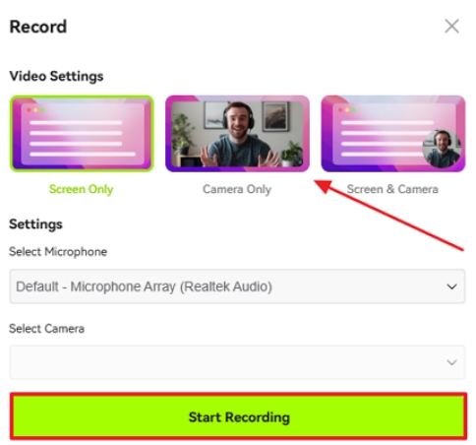Click the Record dialog title
The width and height of the screenshot is (476, 445).
pos(38,27)
